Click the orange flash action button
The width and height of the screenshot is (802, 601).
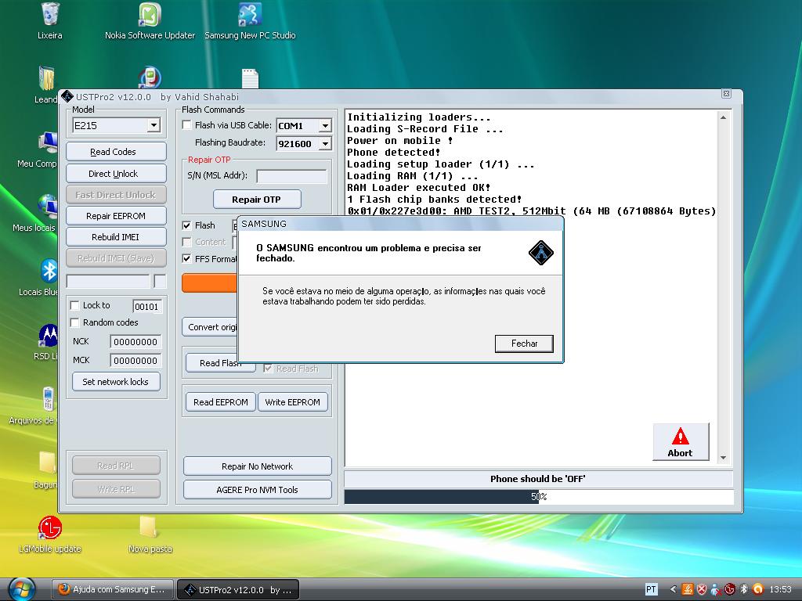click(210, 283)
